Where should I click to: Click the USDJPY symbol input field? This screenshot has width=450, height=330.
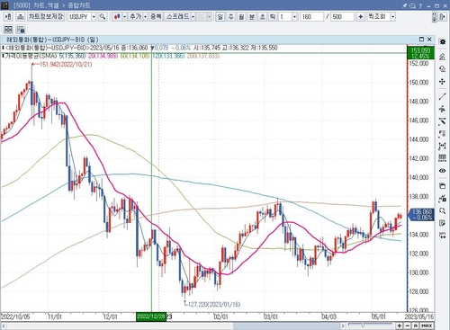pyautogui.click(x=79, y=17)
